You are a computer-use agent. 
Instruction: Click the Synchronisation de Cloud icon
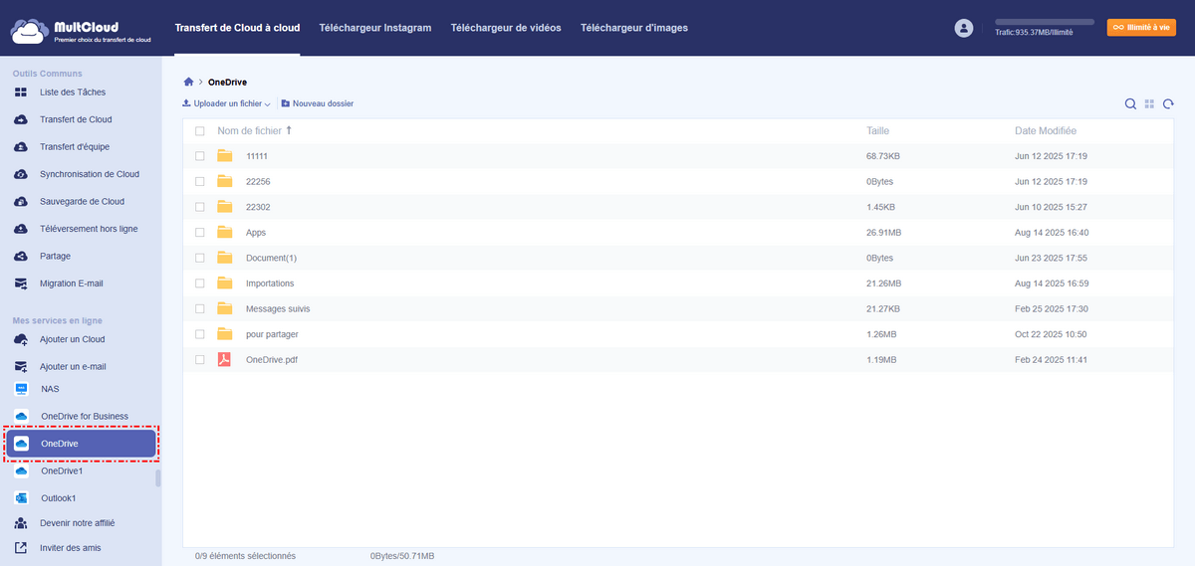tap(21, 174)
